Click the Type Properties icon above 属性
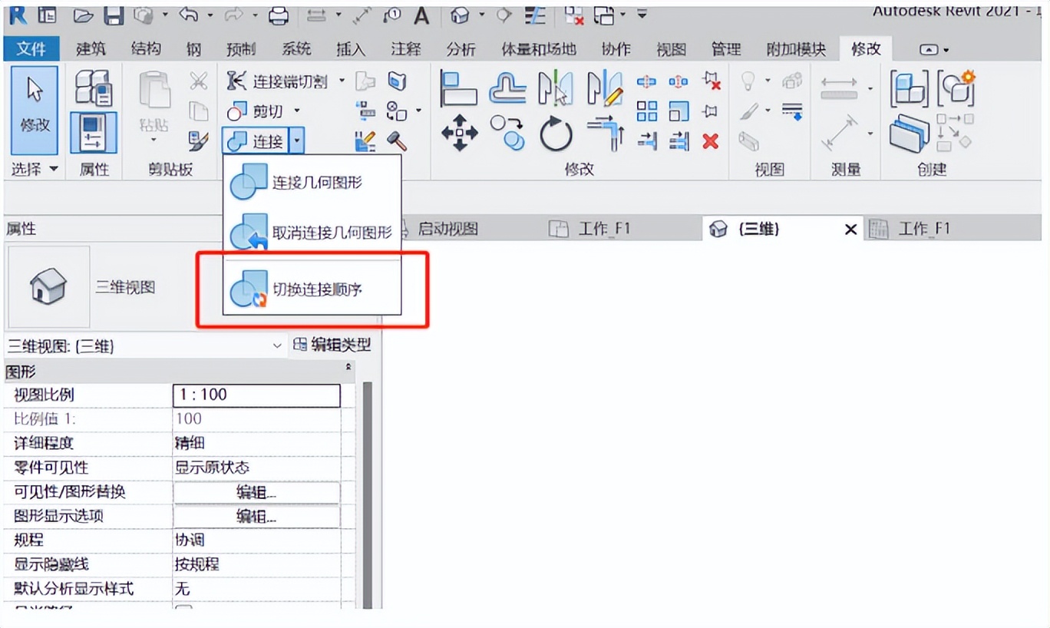Image resolution: width=1050 pixels, height=628 pixels. pos(94,88)
